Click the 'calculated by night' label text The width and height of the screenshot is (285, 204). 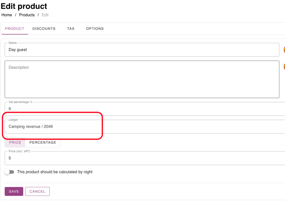pos(55,172)
